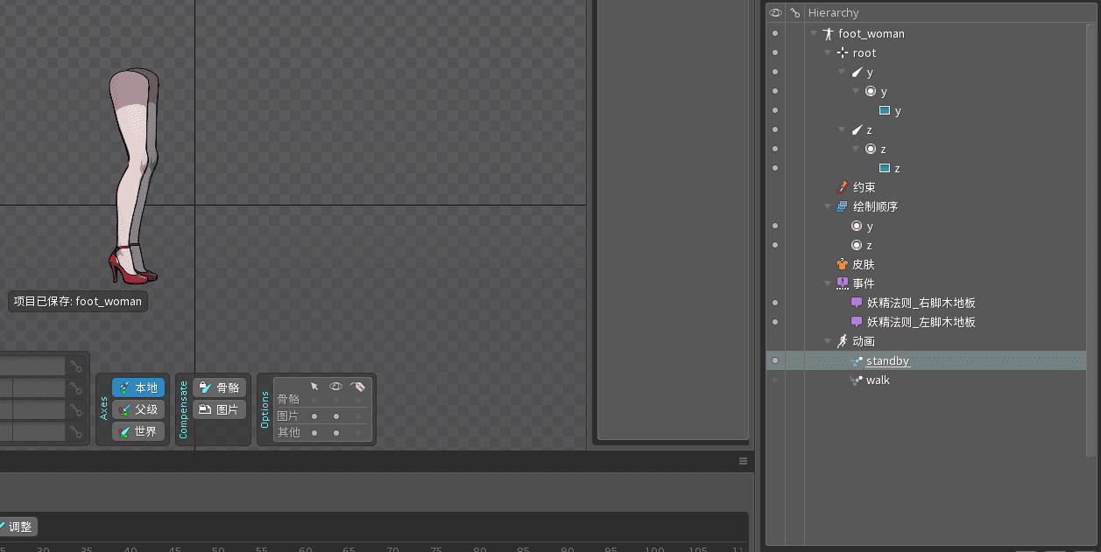Toggle 其他 selectable dot in Options grid
Image resolution: width=1101 pixels, height=552 pixels.
point(314,432)
